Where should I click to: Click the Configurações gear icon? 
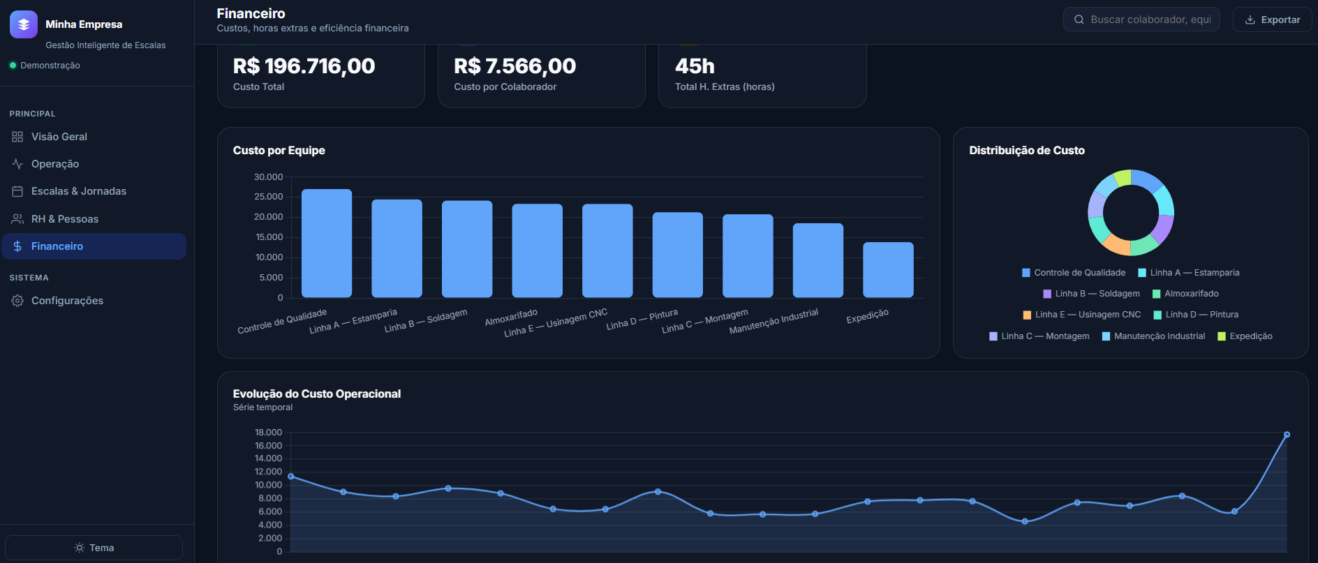17,301
